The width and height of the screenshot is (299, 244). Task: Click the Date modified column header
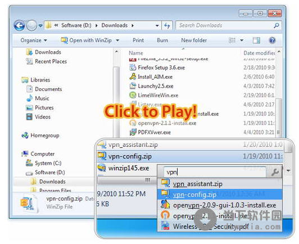coord(259,53)
